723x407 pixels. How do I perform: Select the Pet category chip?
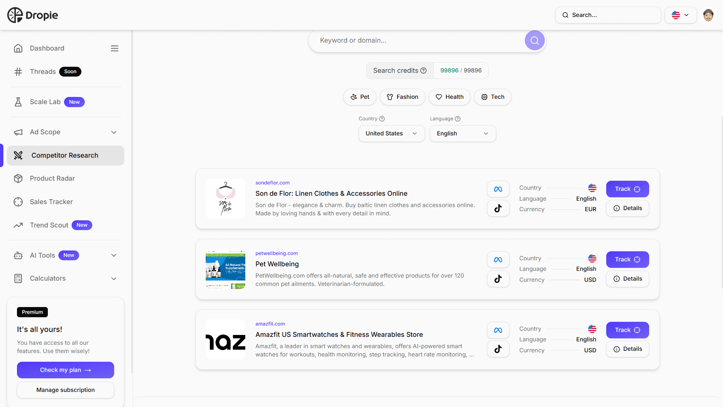[x=360, y=97]
